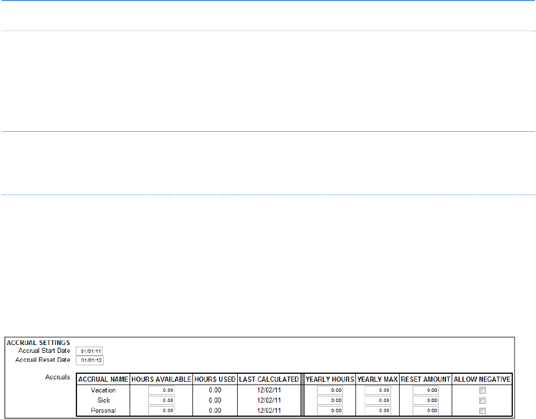Click Sick Hours Used value 0.00

click(215, 400)
